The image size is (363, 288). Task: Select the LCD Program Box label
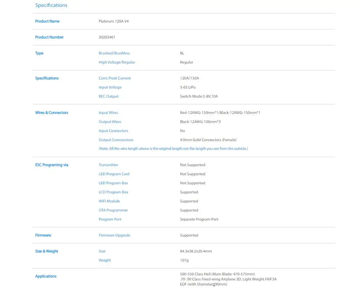tap(113, 192)
